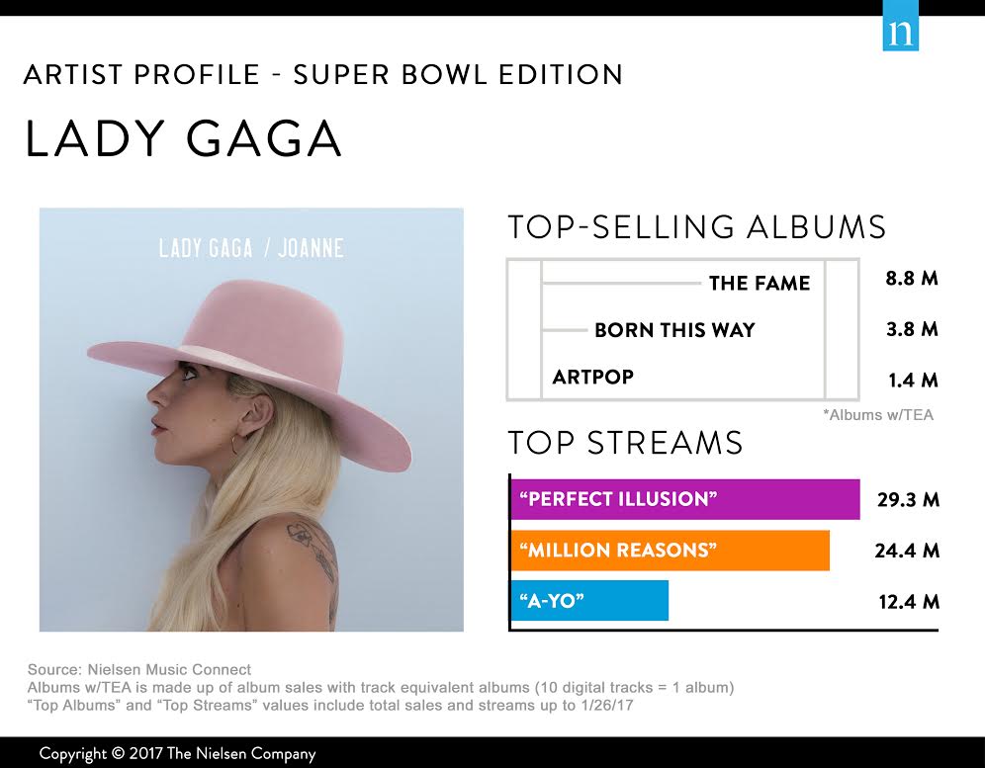
Task: Click the TOP STREAMS heading
Action: (625, 443)
